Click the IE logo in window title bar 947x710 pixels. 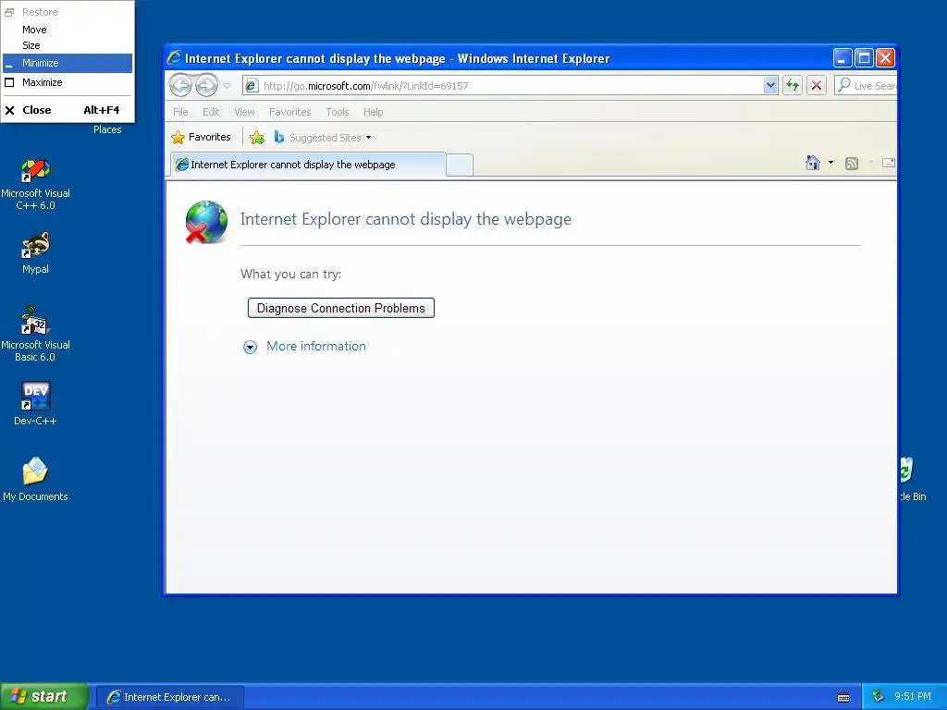pyautogui.click(x=174, y=58)
